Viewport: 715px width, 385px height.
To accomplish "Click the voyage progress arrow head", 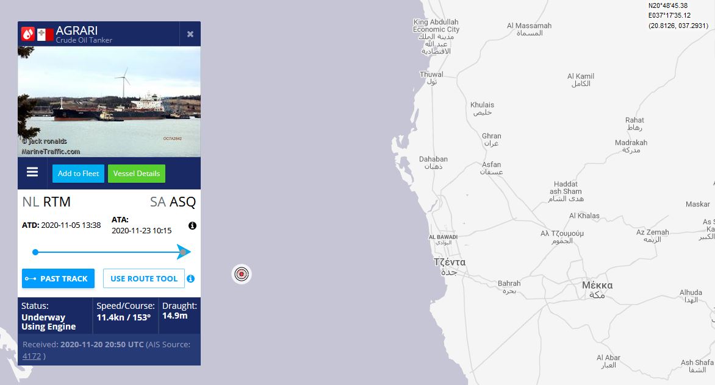I will [x=184, y=252].
